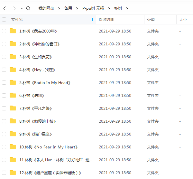The image size is (193, 179).
Task: Open folder 《No Fear In My Heart》
Action: click(x=49, y=147)
